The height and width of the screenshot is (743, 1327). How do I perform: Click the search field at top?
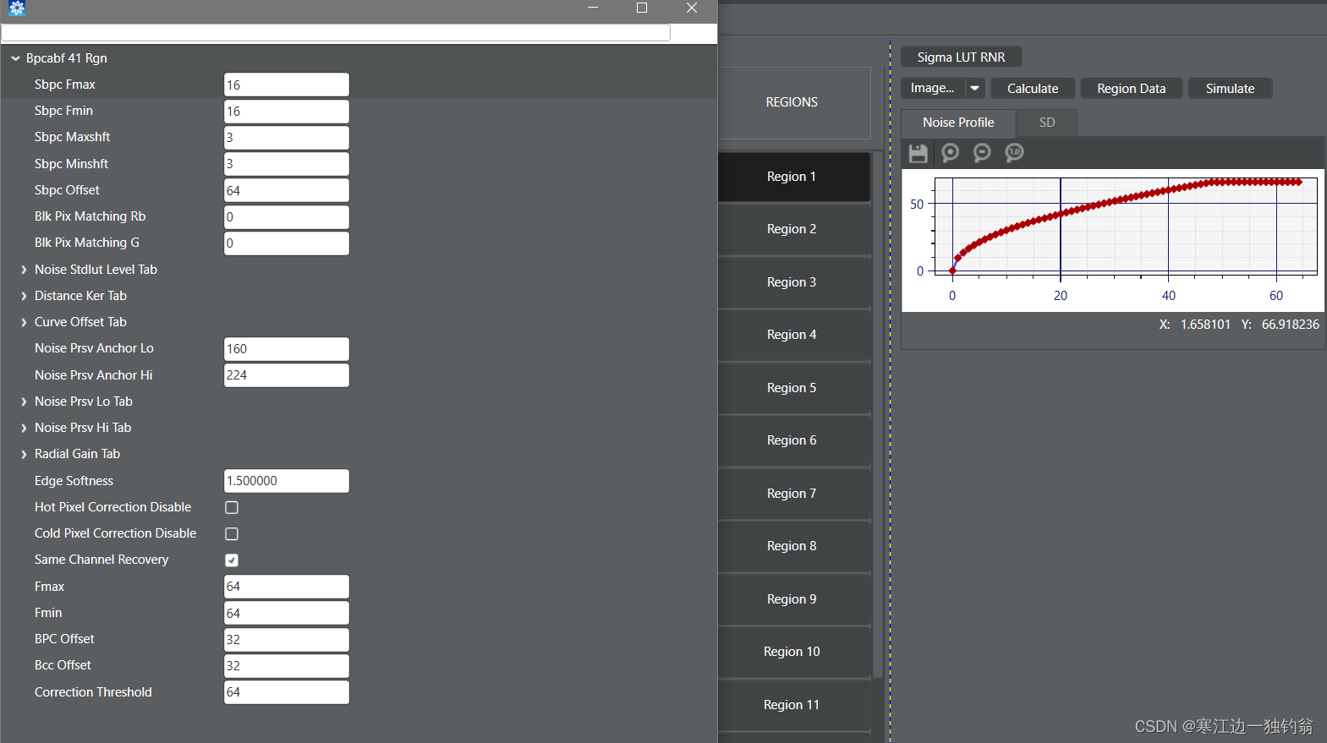[336, 32]
